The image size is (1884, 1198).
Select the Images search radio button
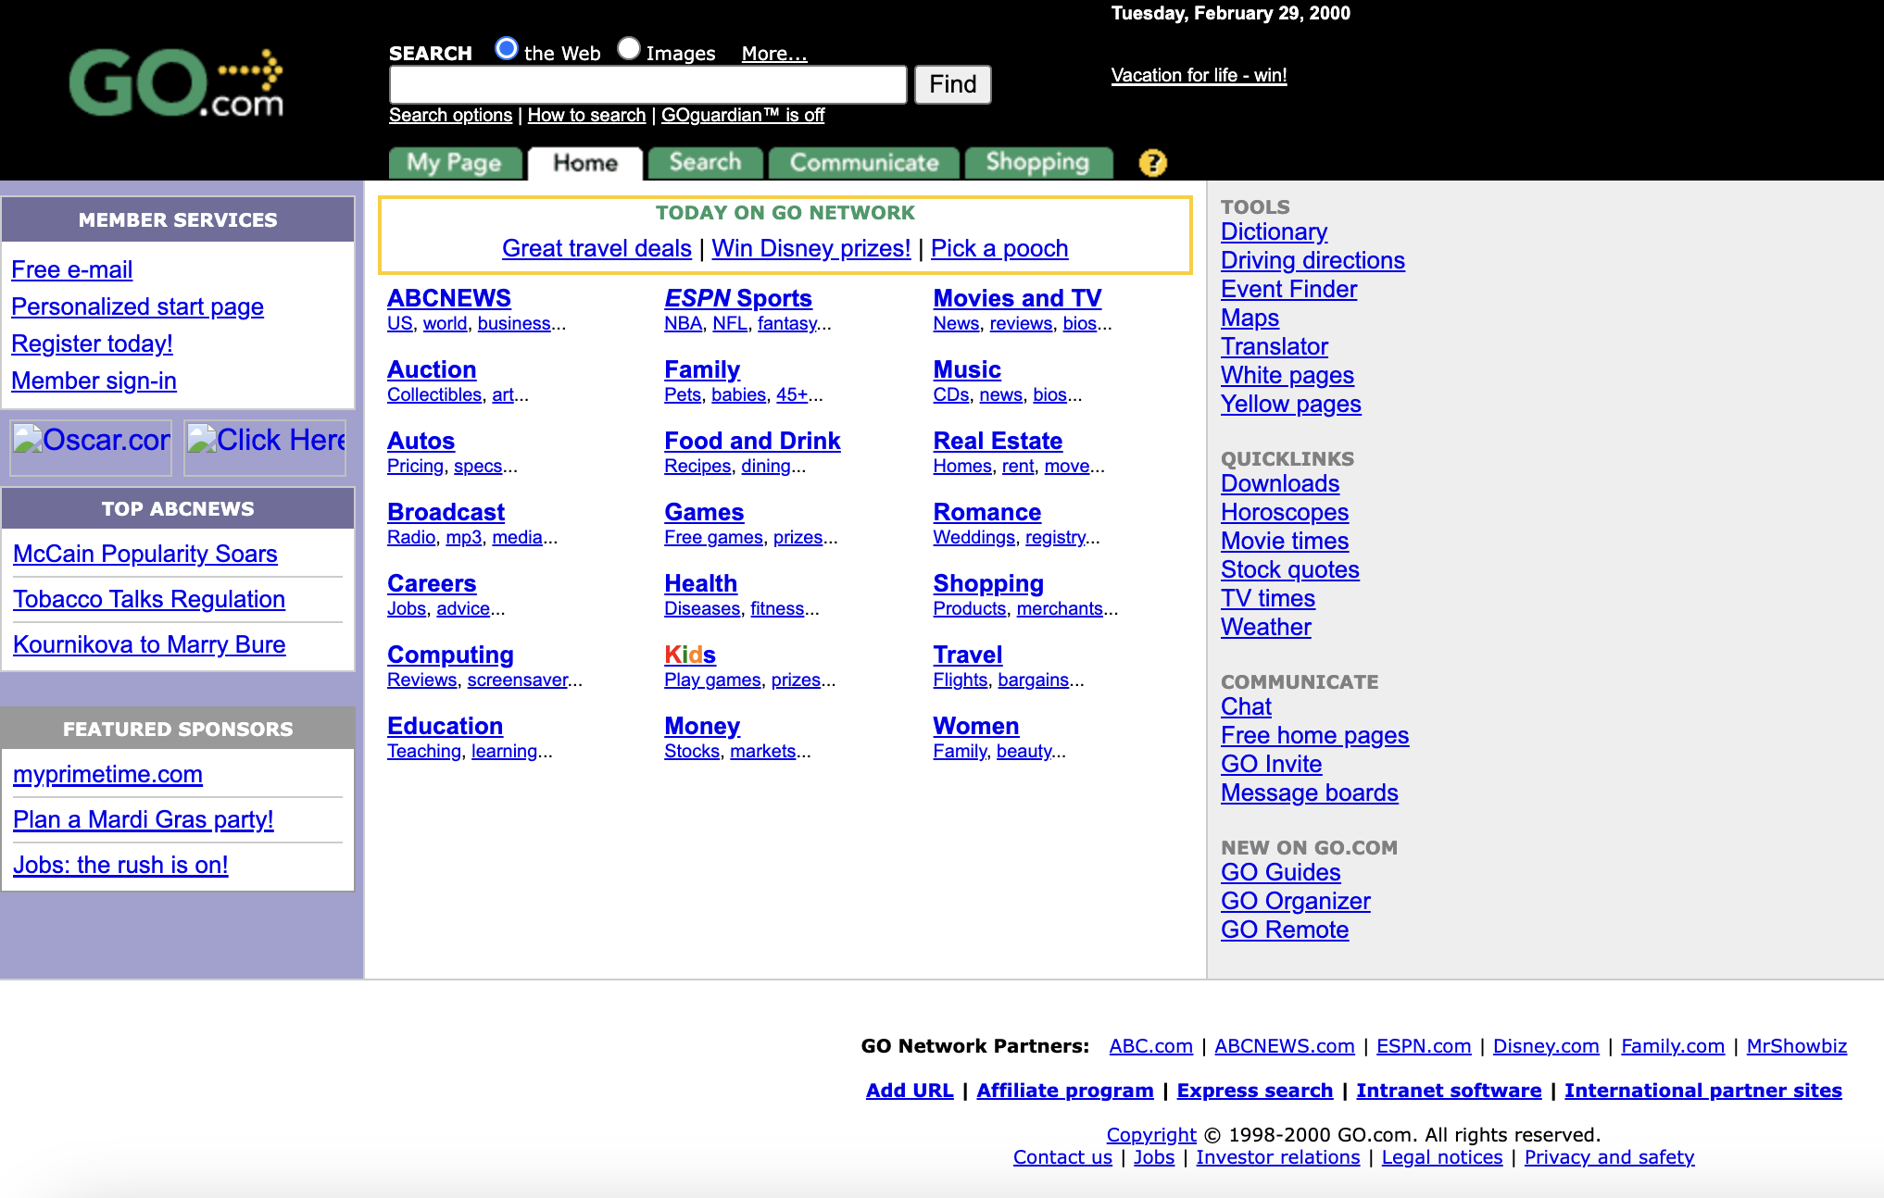point(629,48)
